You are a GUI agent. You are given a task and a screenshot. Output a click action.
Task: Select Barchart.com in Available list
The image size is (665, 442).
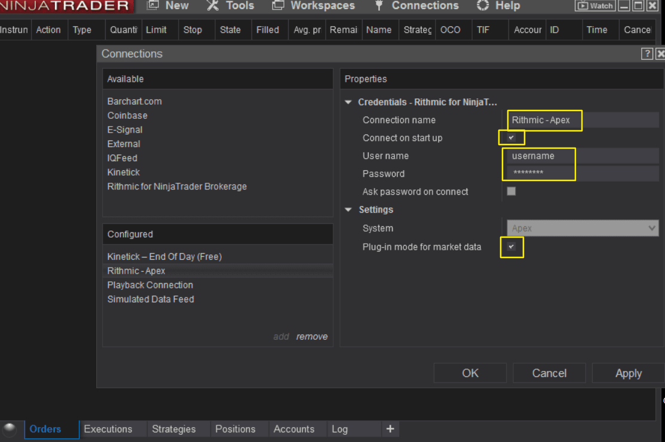(x=134, y=102)
